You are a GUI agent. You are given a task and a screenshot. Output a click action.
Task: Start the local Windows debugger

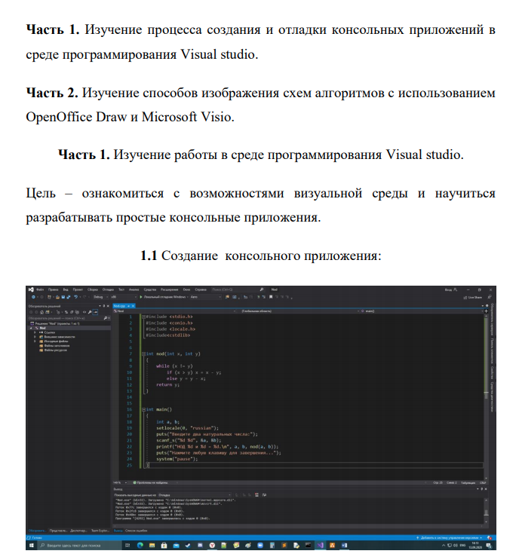[x=163, y=297]
